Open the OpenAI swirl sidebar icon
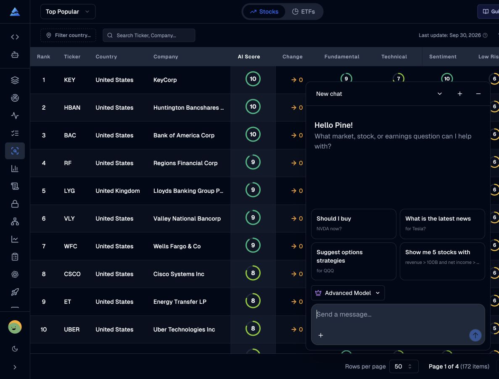The image size is (499, 379). [x=15, y=274]
